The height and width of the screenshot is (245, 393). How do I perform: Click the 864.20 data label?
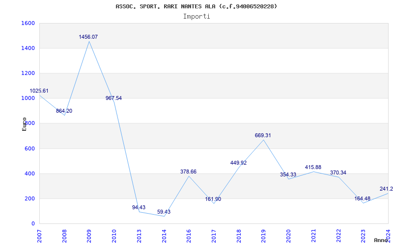click(x=64, y=111)
